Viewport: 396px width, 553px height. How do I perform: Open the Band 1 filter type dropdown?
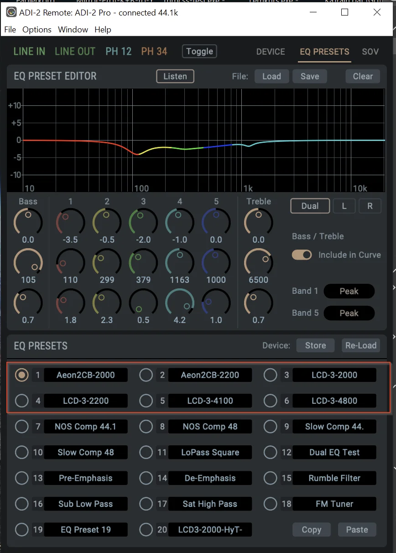tap(349, 291)
